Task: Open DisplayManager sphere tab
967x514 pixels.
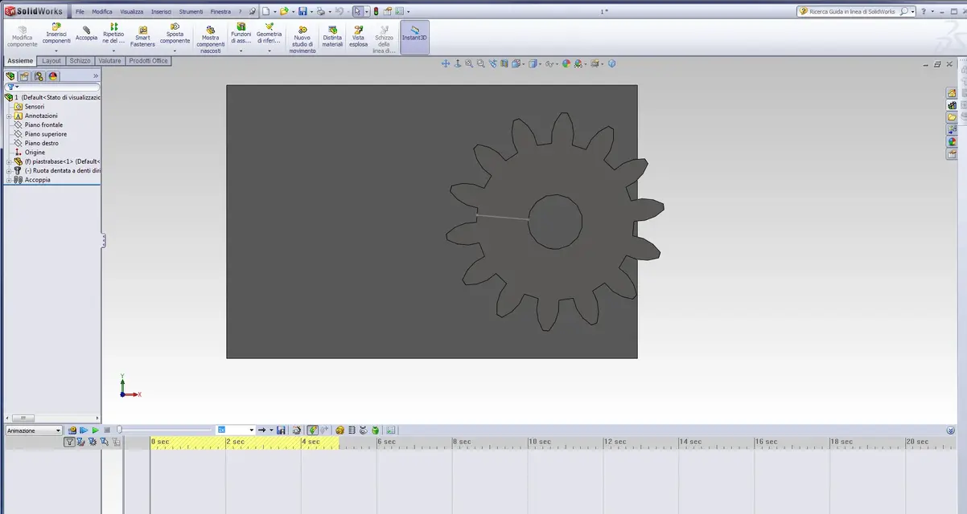Action: (53, 76)
